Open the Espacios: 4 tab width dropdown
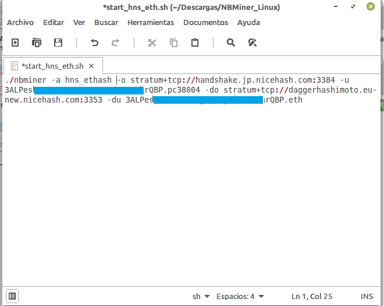 [x=240, y=297]
